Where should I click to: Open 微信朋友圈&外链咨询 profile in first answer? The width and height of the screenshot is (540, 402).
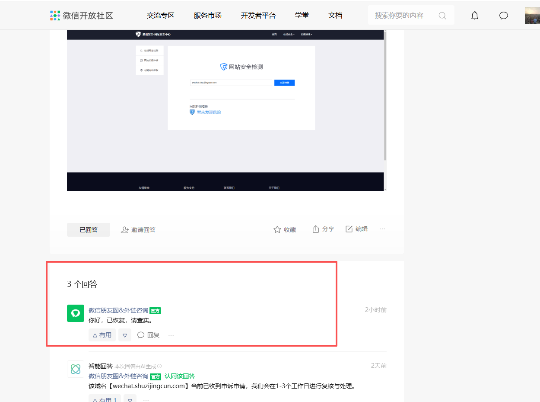pos(118,310)
